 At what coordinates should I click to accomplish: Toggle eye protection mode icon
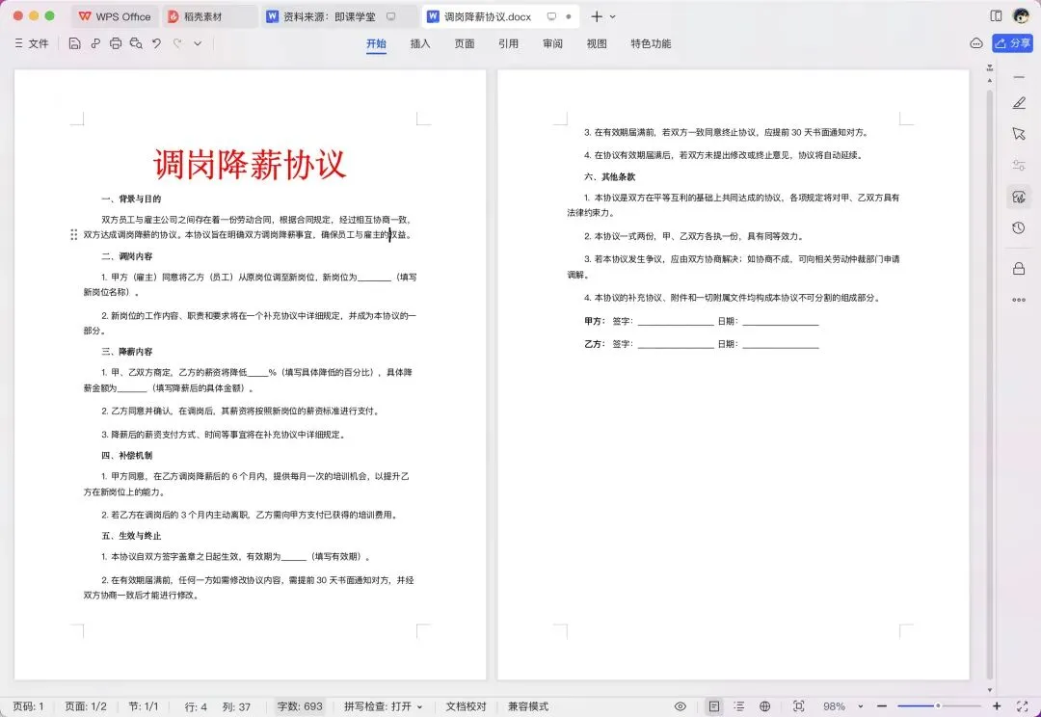click(681, 706)
